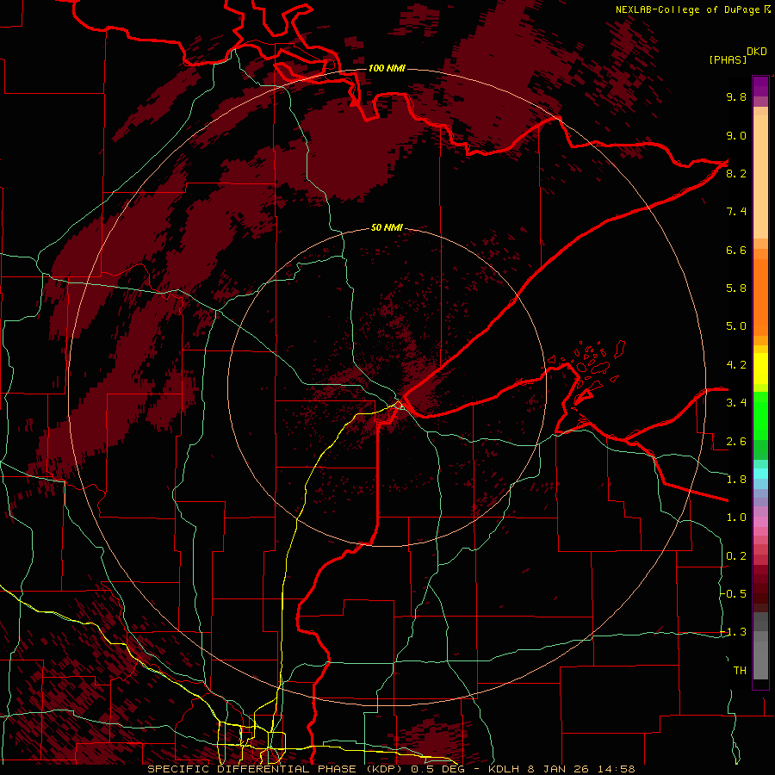Viewport: 775px width, 775px height.
Task: Click the -0.5 value on the color scale
Action: [x=734, y=594]
